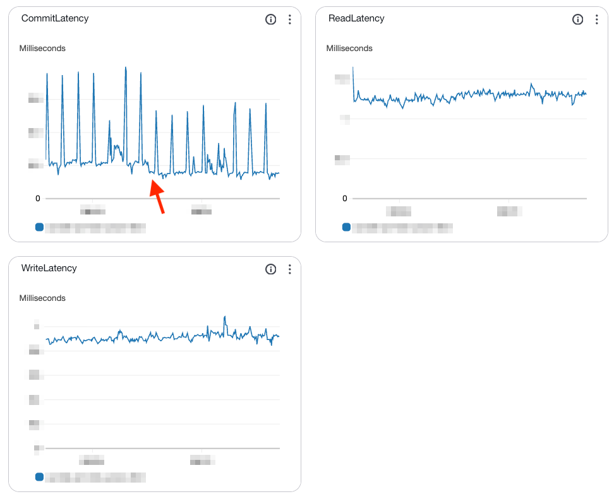The image size is (614, 499).
Task: Open the ReadLatency info icon
Action: tap(577, 19)
